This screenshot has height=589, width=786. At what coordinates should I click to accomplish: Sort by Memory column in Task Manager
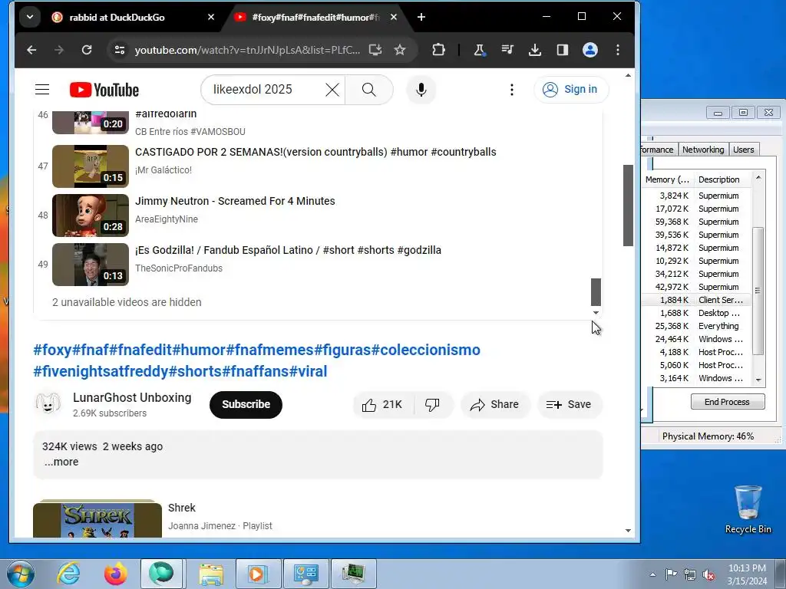668,179
